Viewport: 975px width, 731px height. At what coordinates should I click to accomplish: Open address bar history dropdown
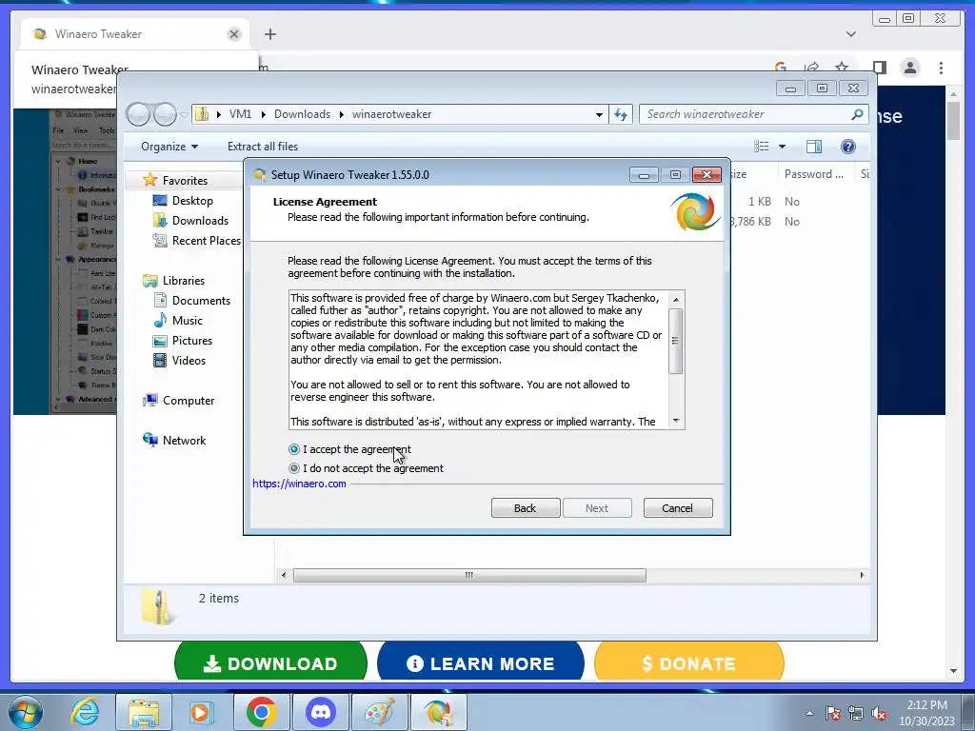pos(599,114)
